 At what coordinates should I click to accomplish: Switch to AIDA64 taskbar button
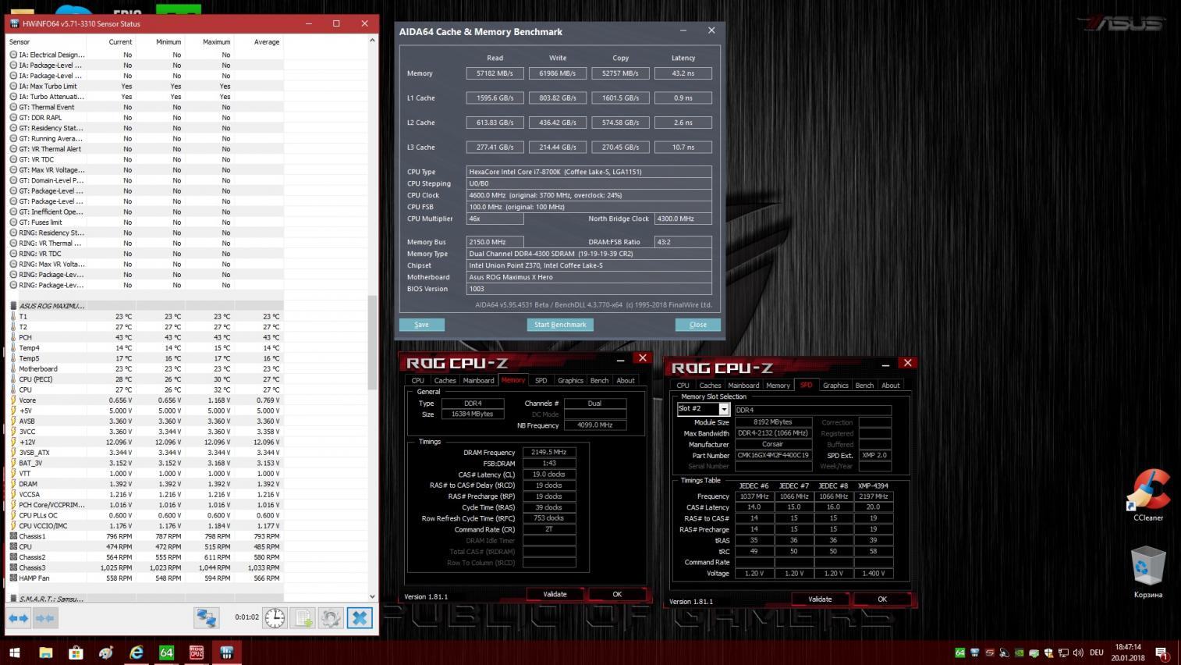coord(166,652)
